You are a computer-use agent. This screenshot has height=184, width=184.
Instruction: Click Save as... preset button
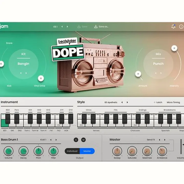tap(101, 27)
